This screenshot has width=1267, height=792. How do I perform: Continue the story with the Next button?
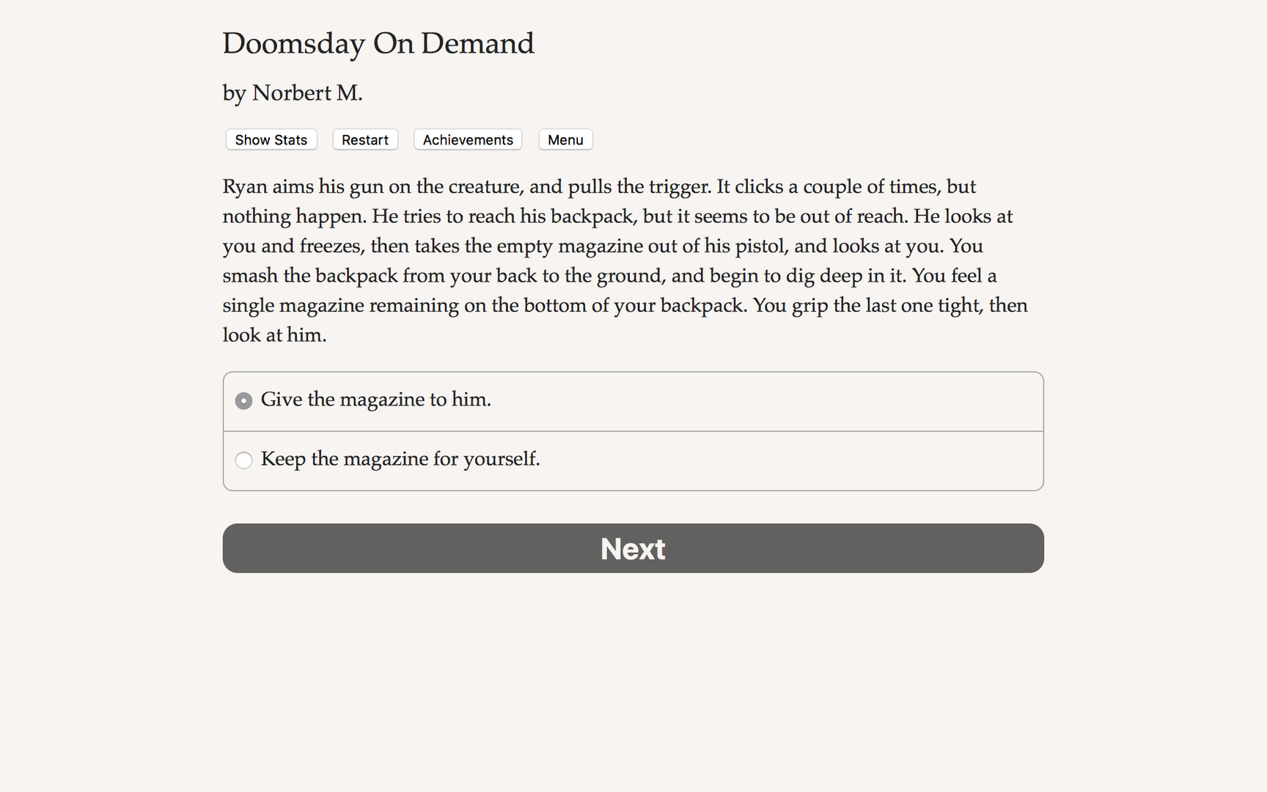click(x=633, y=548)
